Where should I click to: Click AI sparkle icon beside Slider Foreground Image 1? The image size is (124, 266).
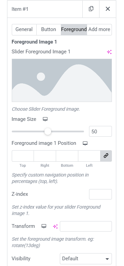(x=109, y=52)
